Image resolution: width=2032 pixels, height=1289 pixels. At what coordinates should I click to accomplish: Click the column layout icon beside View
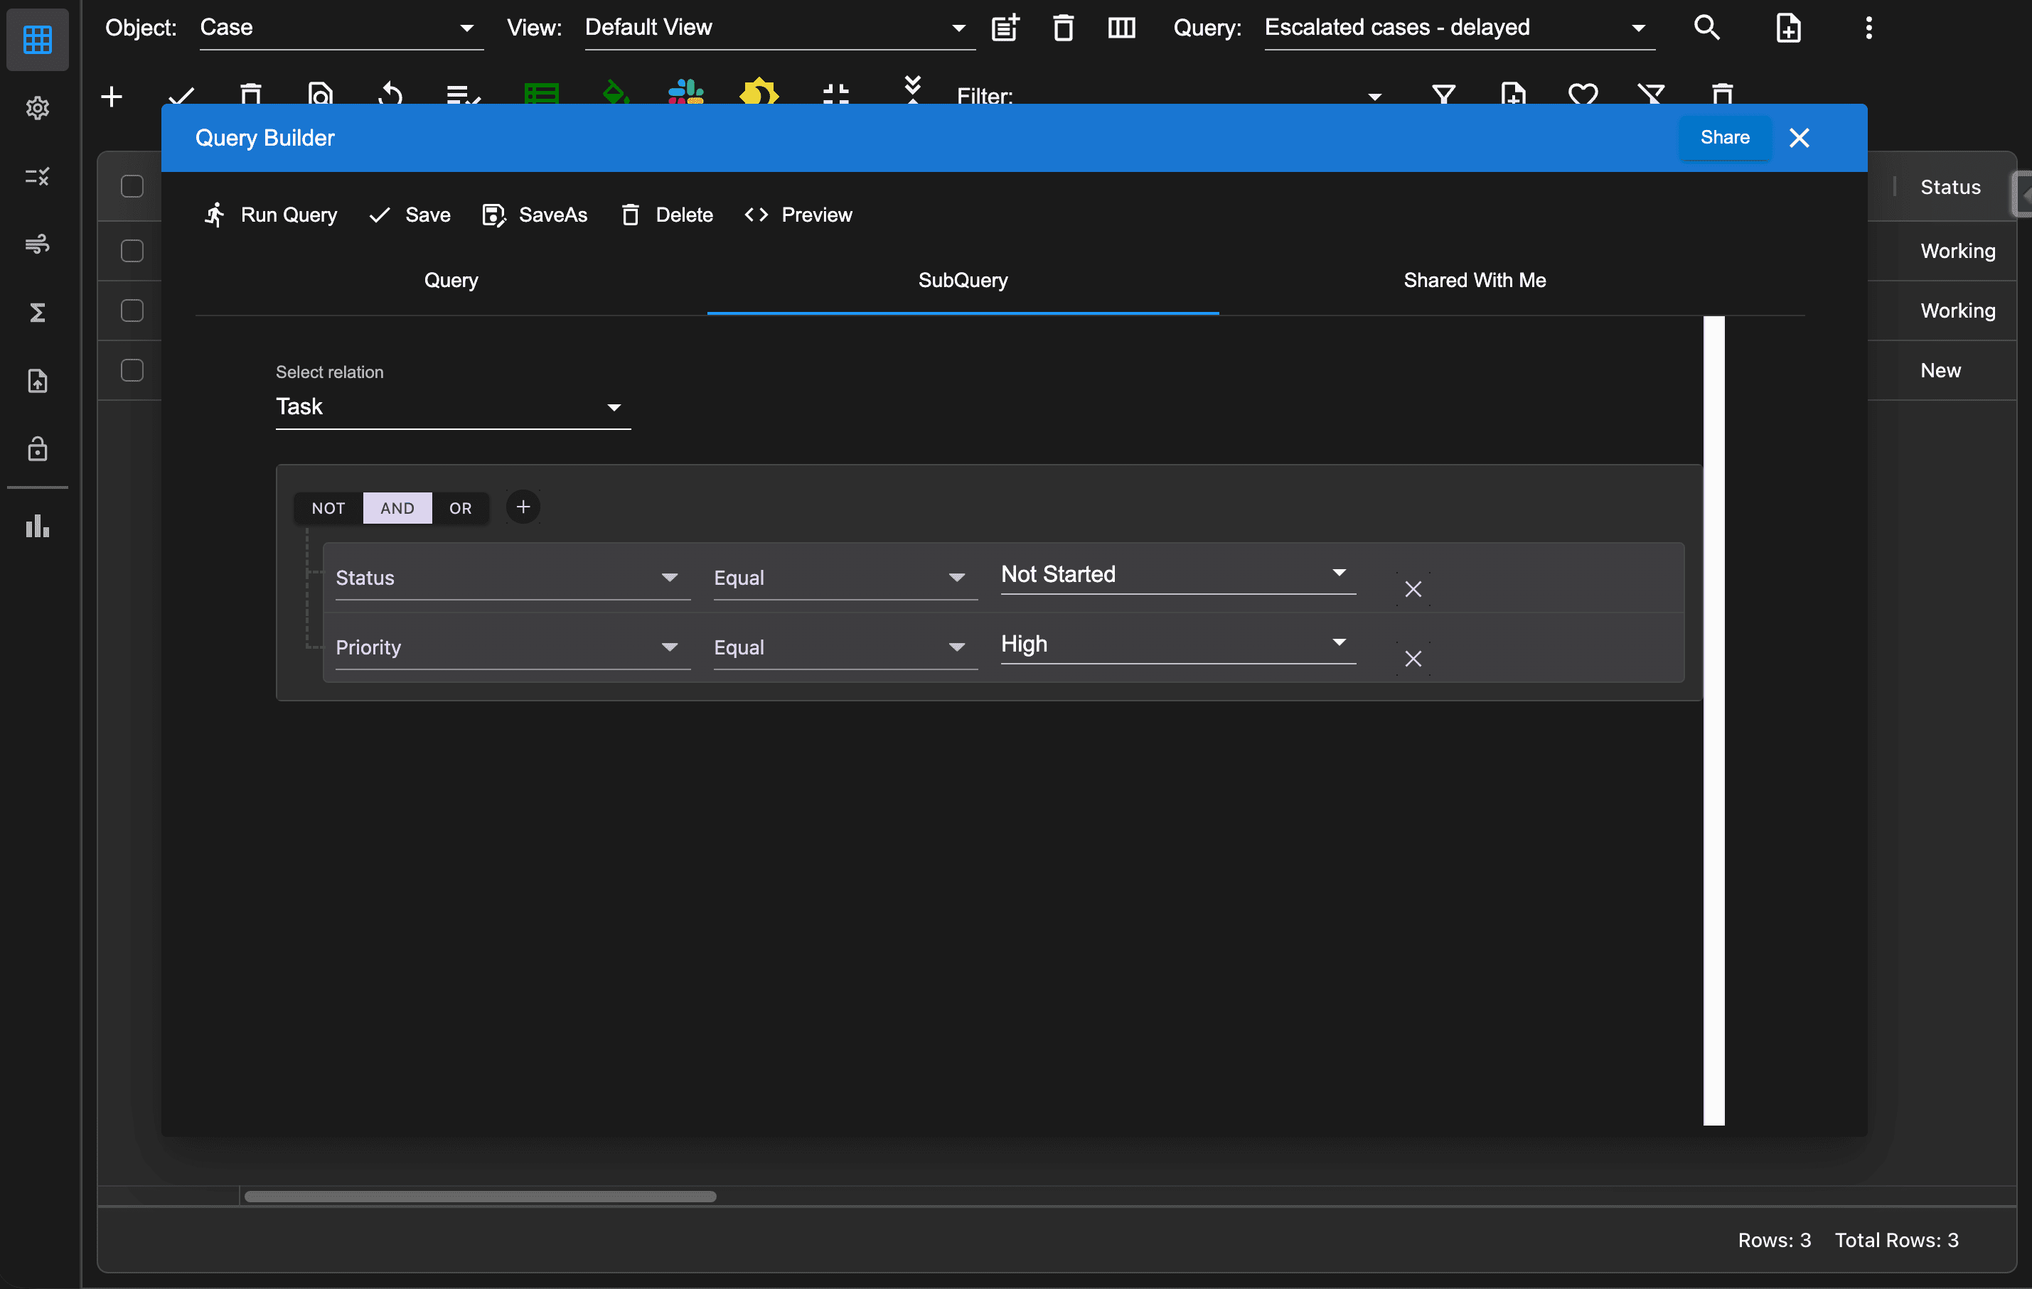[1121, 28]
